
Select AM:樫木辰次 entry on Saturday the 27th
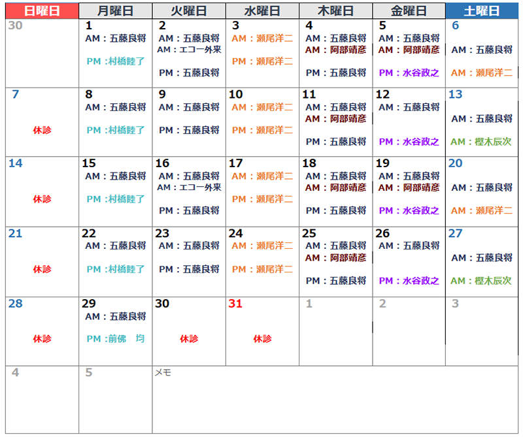481,281
